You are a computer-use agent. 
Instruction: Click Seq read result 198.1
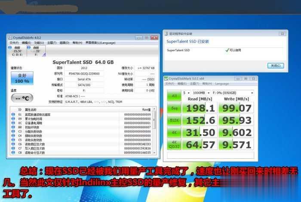pyautogui.click(x=200, y=108)
